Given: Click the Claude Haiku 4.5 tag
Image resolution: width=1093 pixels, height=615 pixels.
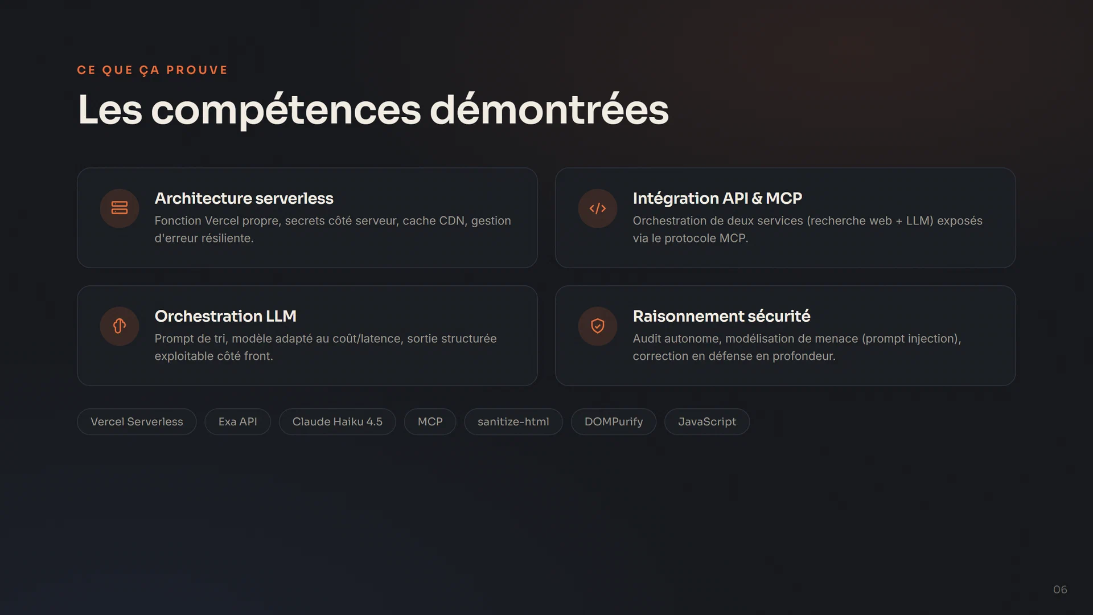Looking at the screenshot, I should (x=338, y=422).
